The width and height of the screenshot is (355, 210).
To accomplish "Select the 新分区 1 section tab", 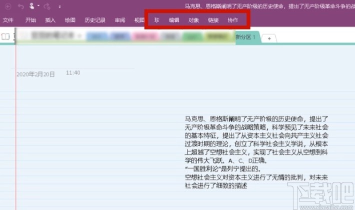I will pyautogui.click(x=247, y=37).
